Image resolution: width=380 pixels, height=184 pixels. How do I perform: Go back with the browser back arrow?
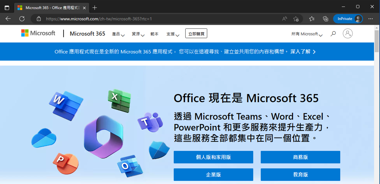8,19
